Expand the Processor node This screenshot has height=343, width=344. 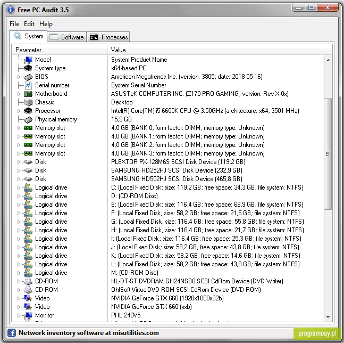tap(19, 111)
